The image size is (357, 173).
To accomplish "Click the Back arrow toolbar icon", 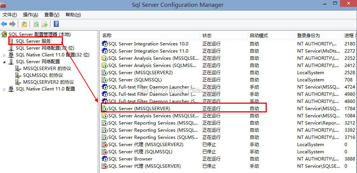I will [x=4, y=24].
